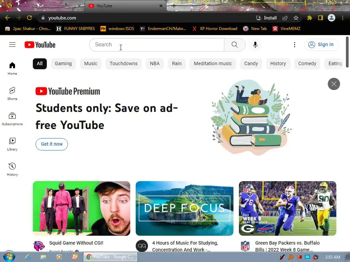
Task: Select the Meditation music chip
Action: pyautogui.click(x=213, y=63)
